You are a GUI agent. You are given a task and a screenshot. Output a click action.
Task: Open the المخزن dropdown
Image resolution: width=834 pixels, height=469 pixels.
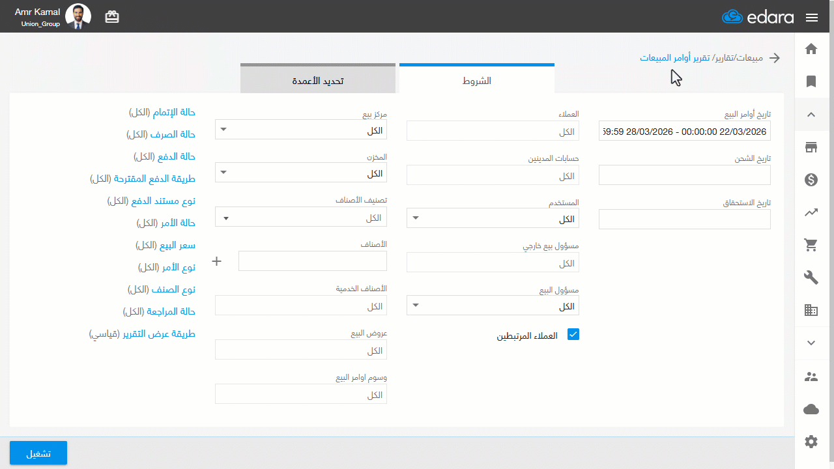point(301,173)
